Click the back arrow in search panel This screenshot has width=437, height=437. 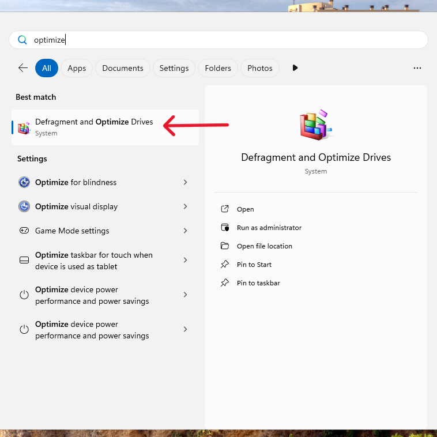23,68
